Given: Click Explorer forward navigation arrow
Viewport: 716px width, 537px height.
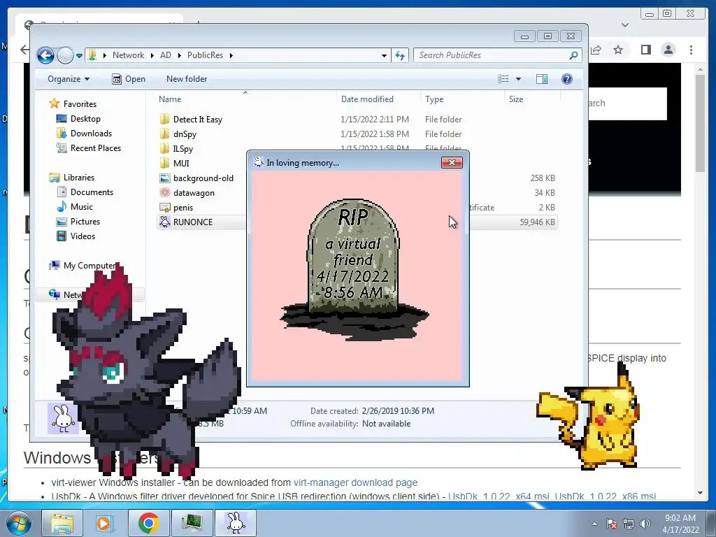Looking at the screenshot, I should click(65, 55).
